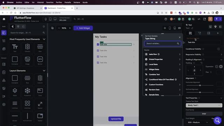Select the tablet canvas size icon

pos(50,19)
